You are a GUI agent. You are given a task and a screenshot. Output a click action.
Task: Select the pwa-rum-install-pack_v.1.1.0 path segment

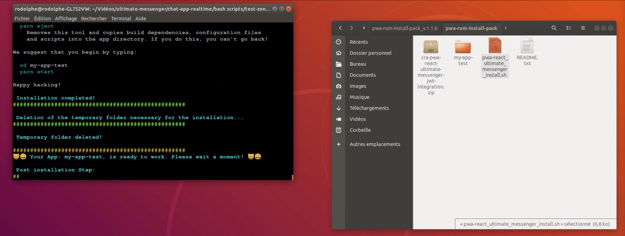(404, 28)
